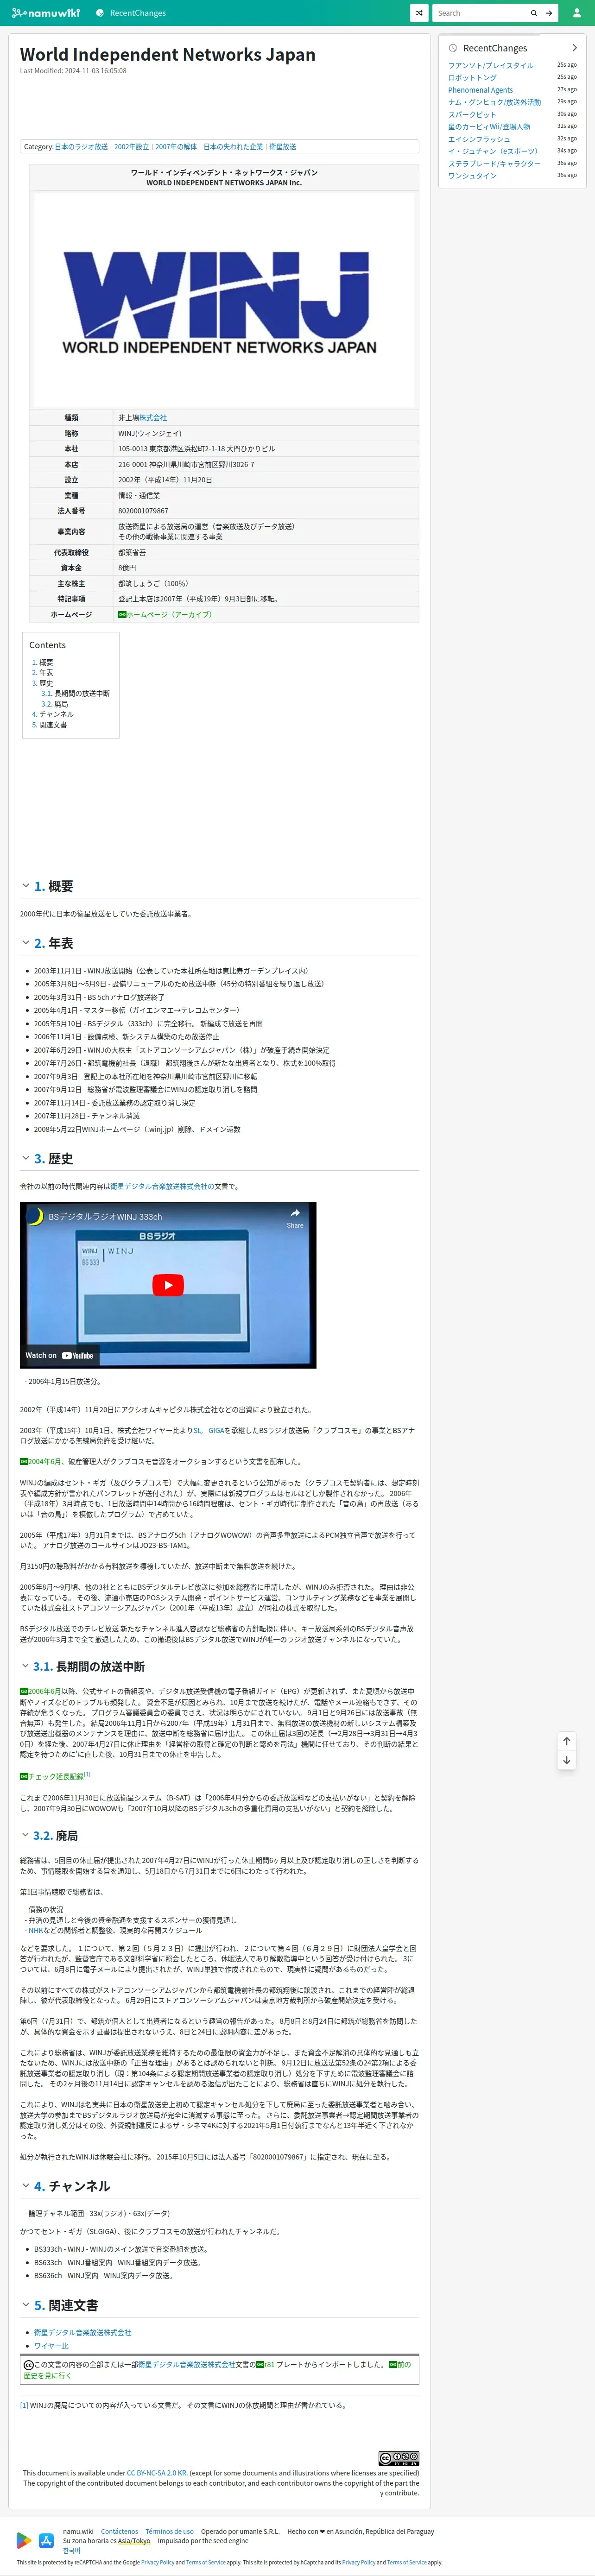Jump to '3.1. 長期間の放送中断' in Contents
595x2576 pixels.
(x=75, y=694)
